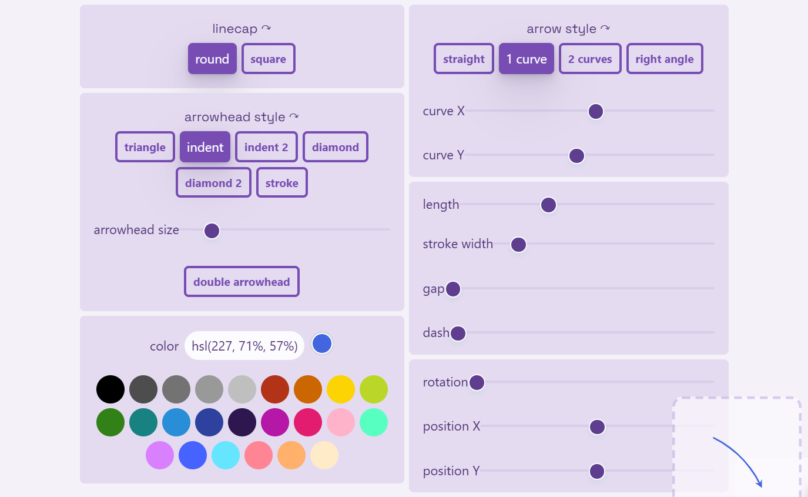
Task: Click the color hsl value input field
Action: [x=244, y=346]
